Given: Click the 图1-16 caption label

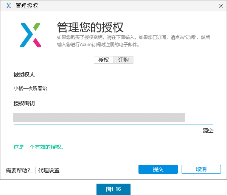Looking at the screenshot, I should point(113,189).
